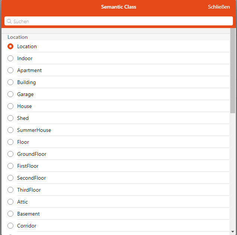Close the dialog with Schließen
Viewport: 237px width, 235px height.
click(x=219, y=7)
